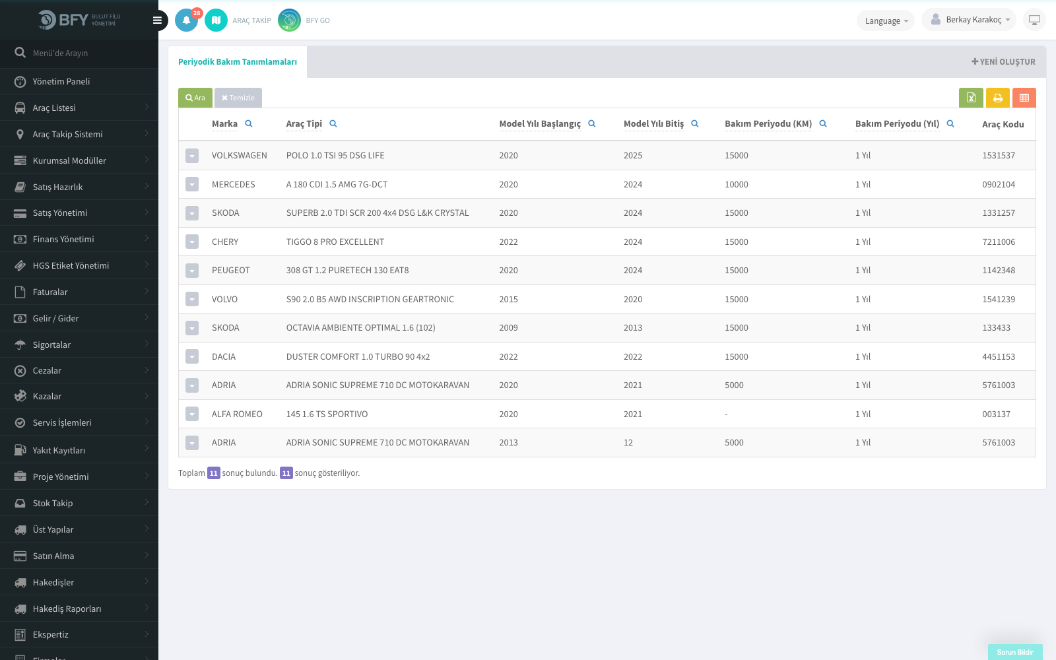
Task: Expand Satış Yönetimi menu
Action: [79, 213]
